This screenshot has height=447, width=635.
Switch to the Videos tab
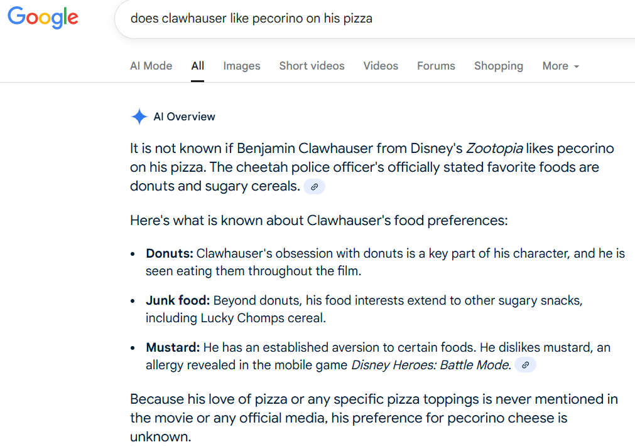[x=381, y=66]
